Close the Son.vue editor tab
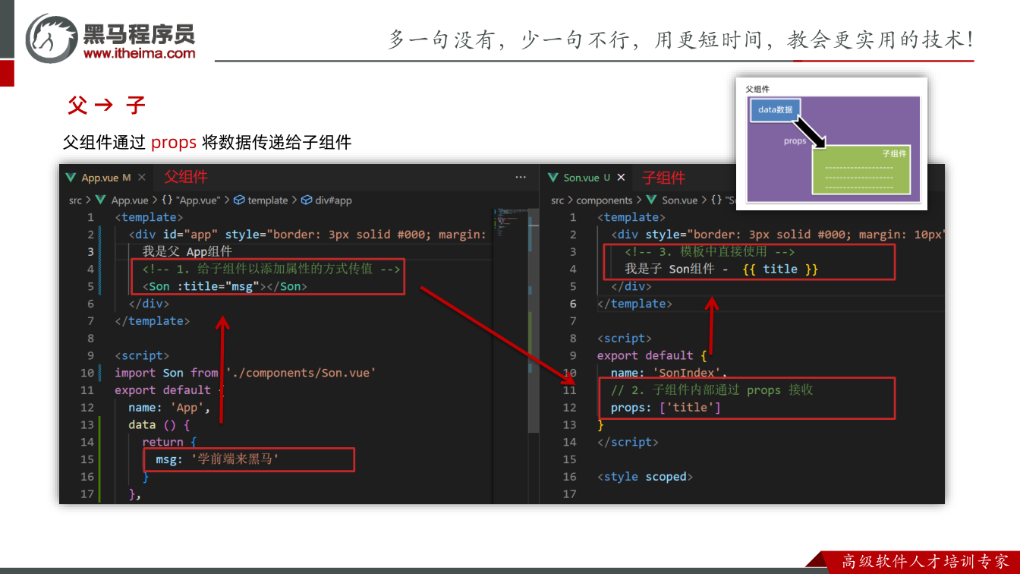 point(621,178)
